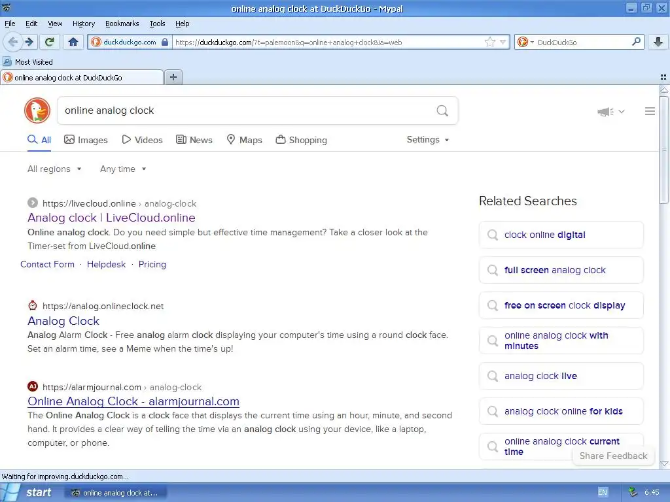This screenshot has height=502, width=670.
Task: Open the downloads arrow button
Action: click(658, 42)
